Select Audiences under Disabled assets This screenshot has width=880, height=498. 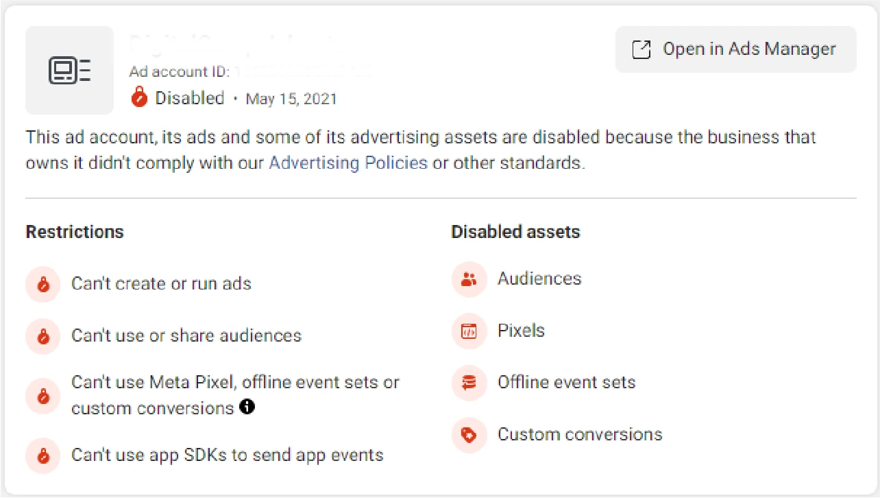pyautogui.click(x=539, y=278)
